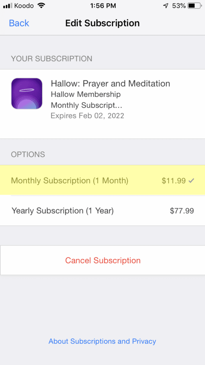Tap the $77.99 price label
The height and width of the screenshot is (365, 205).
(x=183, y=211)
